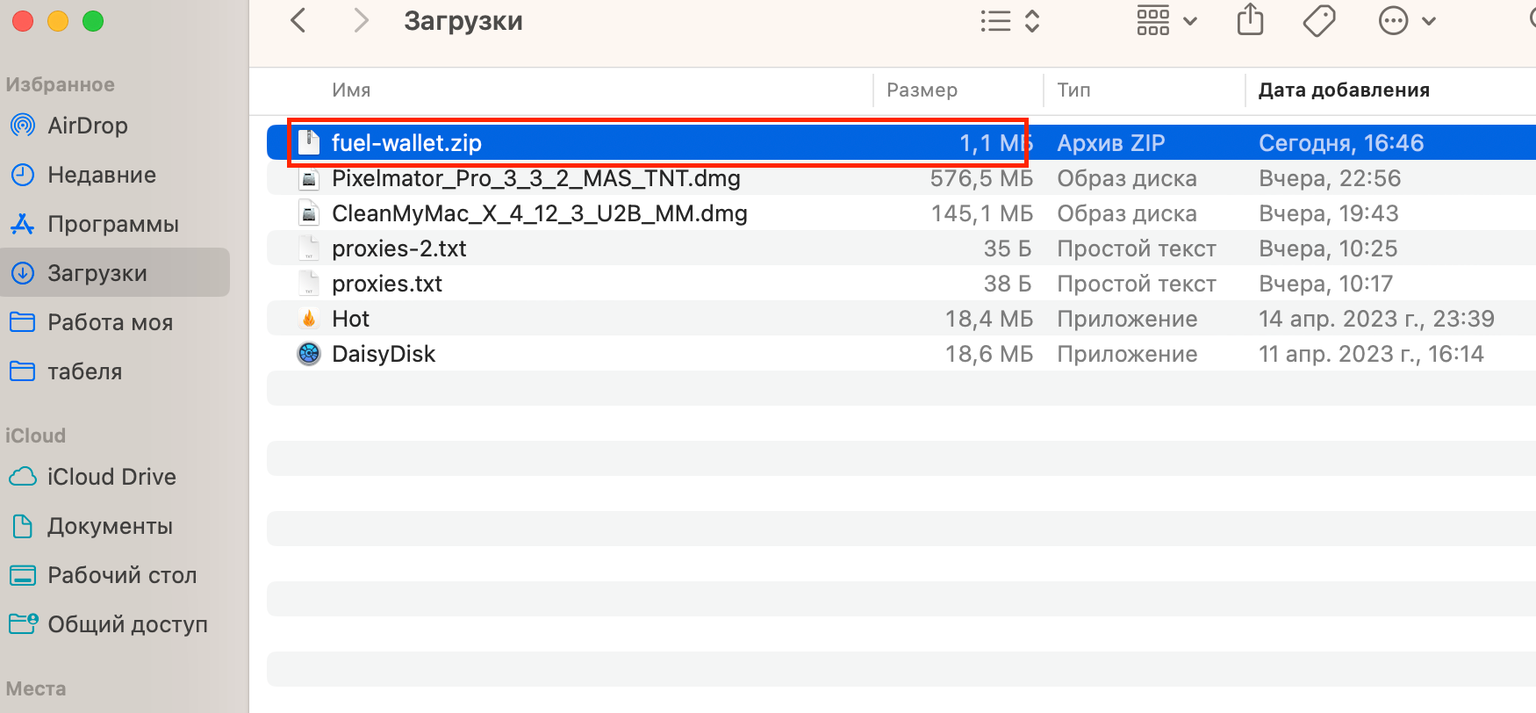Open Документы in the sidebar
The image size is (1536, 713).
coord(115,526)
